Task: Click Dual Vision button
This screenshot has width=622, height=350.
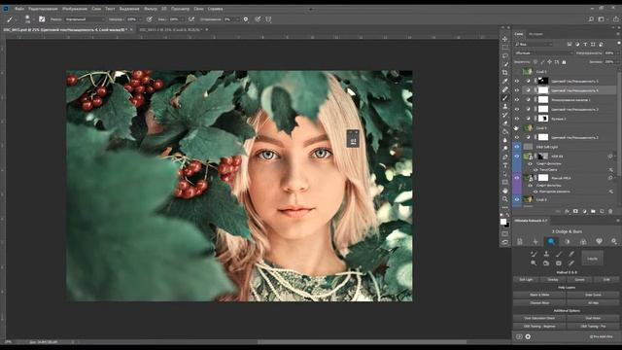Action: [x=593, y=318]
